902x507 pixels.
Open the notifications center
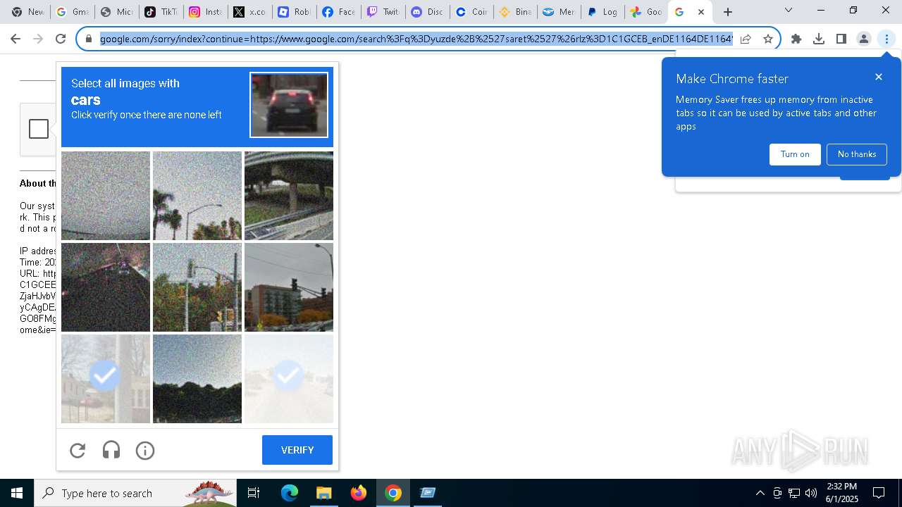click(x=879, y=493)
